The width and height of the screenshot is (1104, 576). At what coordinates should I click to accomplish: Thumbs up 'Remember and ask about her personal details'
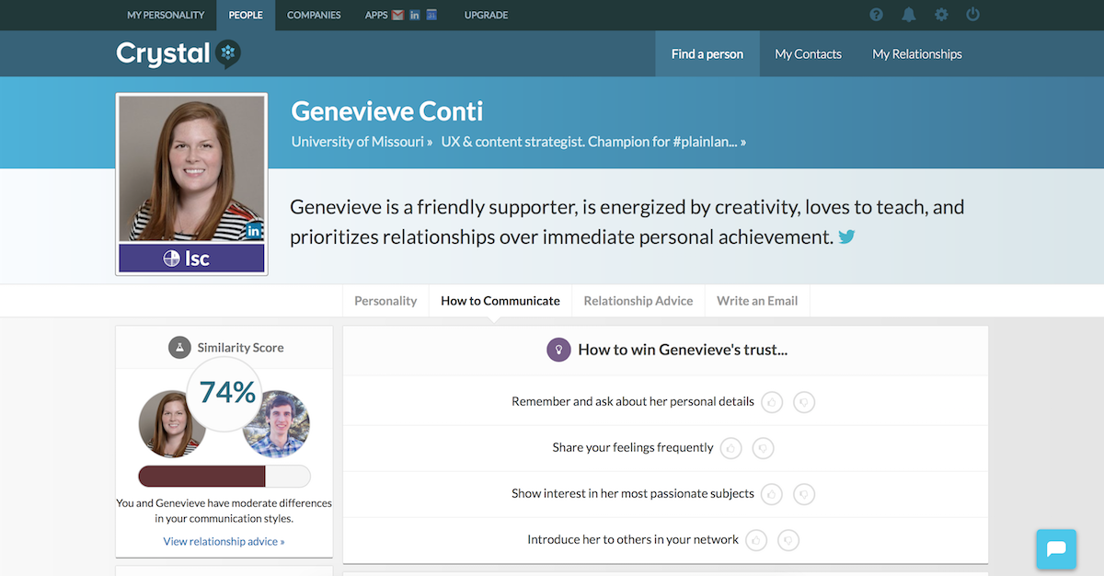(x=772, y=402)
